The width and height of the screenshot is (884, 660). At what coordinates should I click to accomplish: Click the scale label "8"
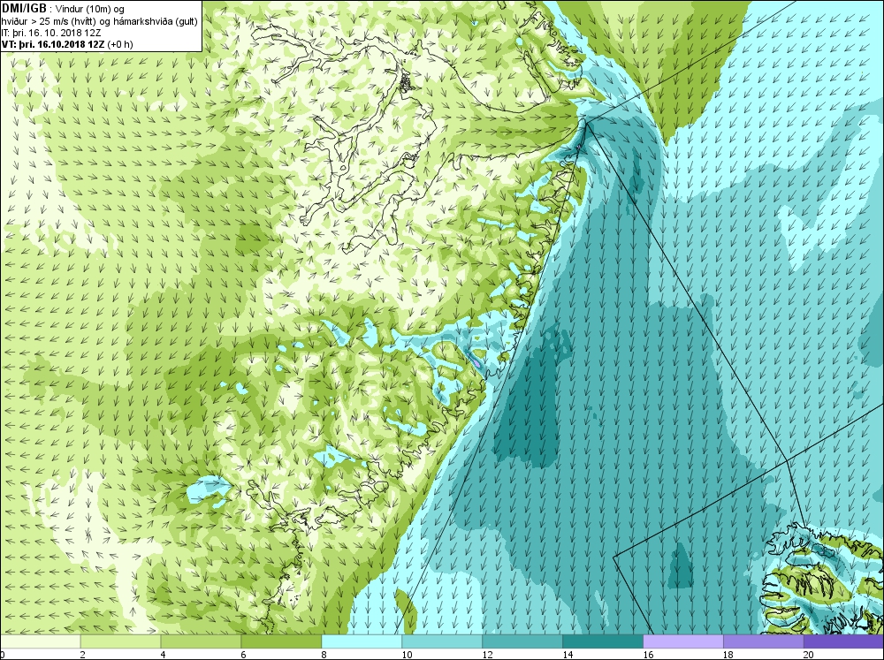click(x=324, y=655)
